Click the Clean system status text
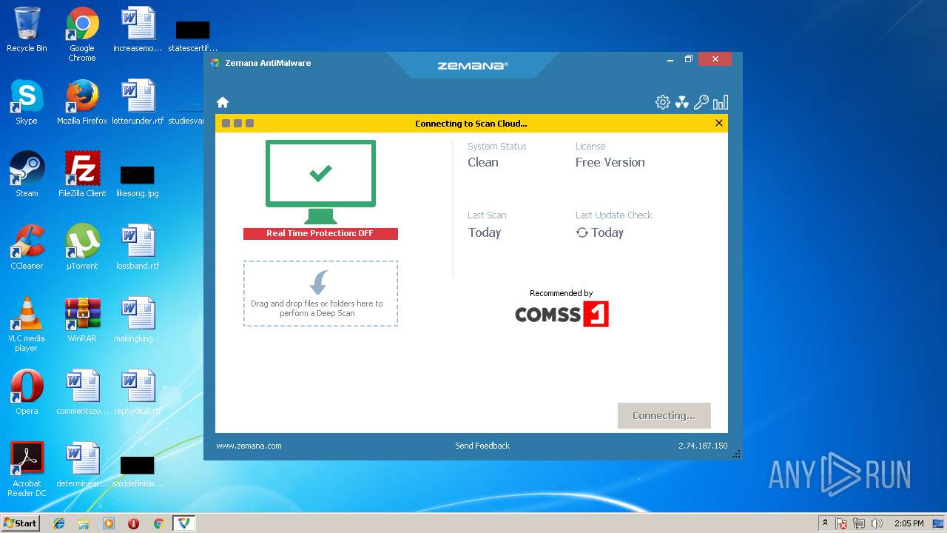Viewport: 947px width, 533px height. pos(483,162)
